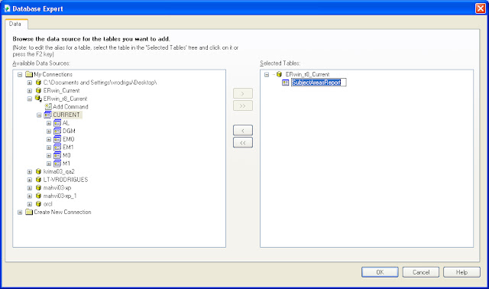Expand the EM0 table node
Screen dimensions: 489x289
click(49, 139)
